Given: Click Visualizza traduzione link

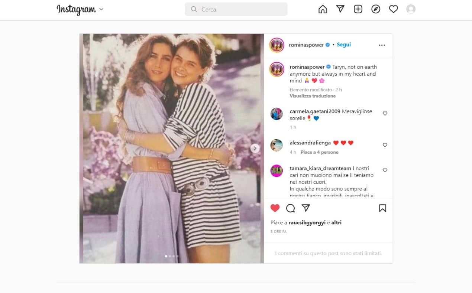Looking at the screenshot, I should pos(313,96).
